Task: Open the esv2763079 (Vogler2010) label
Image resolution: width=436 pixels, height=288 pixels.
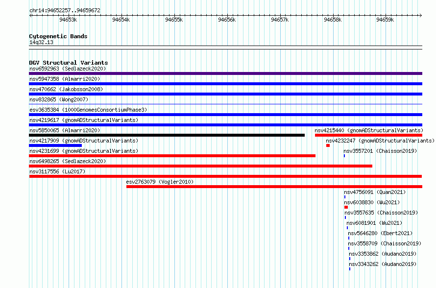Action: (x=160, y=182)
